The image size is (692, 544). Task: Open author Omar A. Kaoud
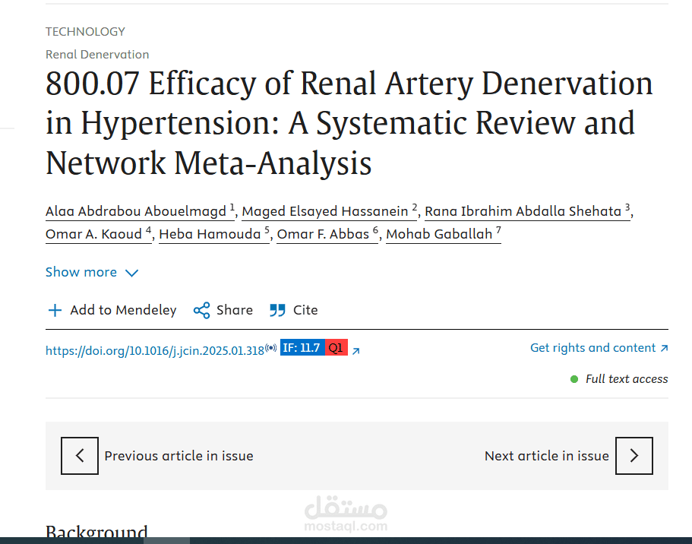tap(99, 234)
